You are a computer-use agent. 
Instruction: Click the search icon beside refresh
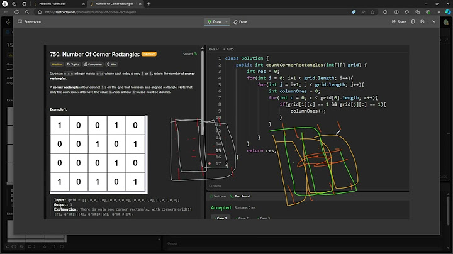pyautogui.click(x=27, y=12)
